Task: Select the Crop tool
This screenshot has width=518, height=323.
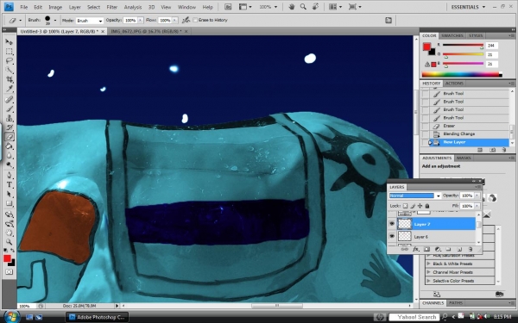Action: [9, 79]
